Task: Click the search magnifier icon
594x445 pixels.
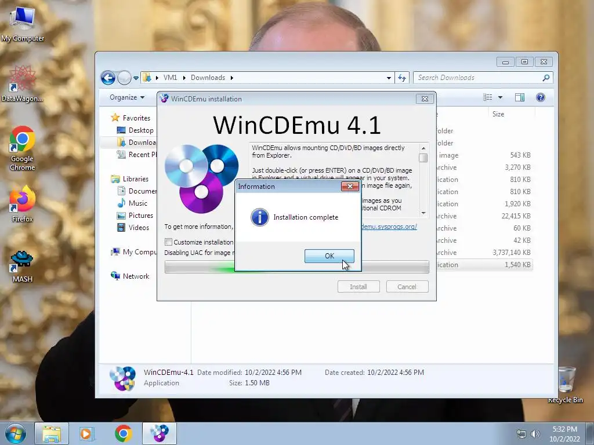Action: click(546, 78)
